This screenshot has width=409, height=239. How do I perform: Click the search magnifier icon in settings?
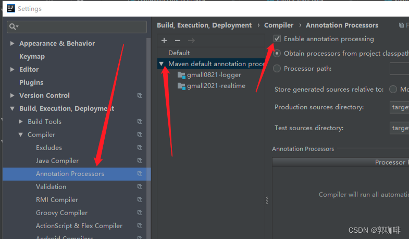(14, 27)
